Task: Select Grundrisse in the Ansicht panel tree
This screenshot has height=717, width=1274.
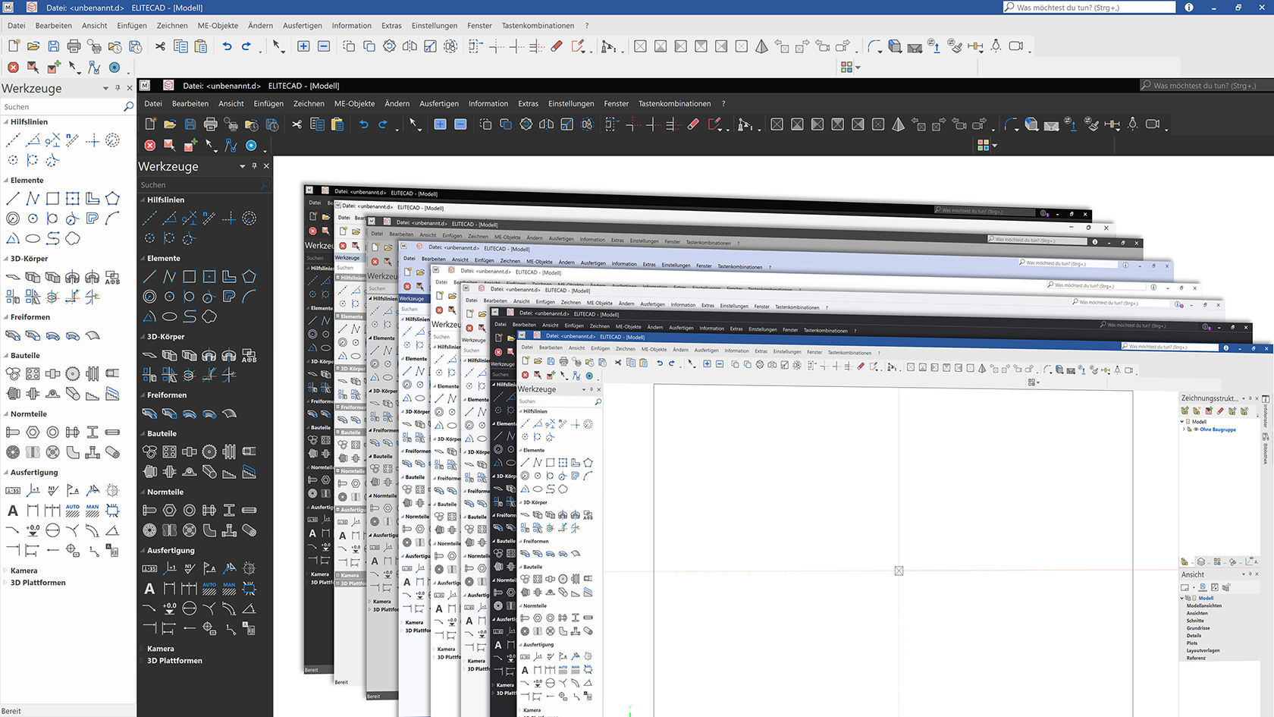Action: 1198,628
